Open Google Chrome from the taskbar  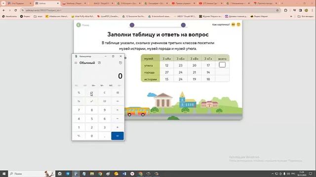click(100, 174)
